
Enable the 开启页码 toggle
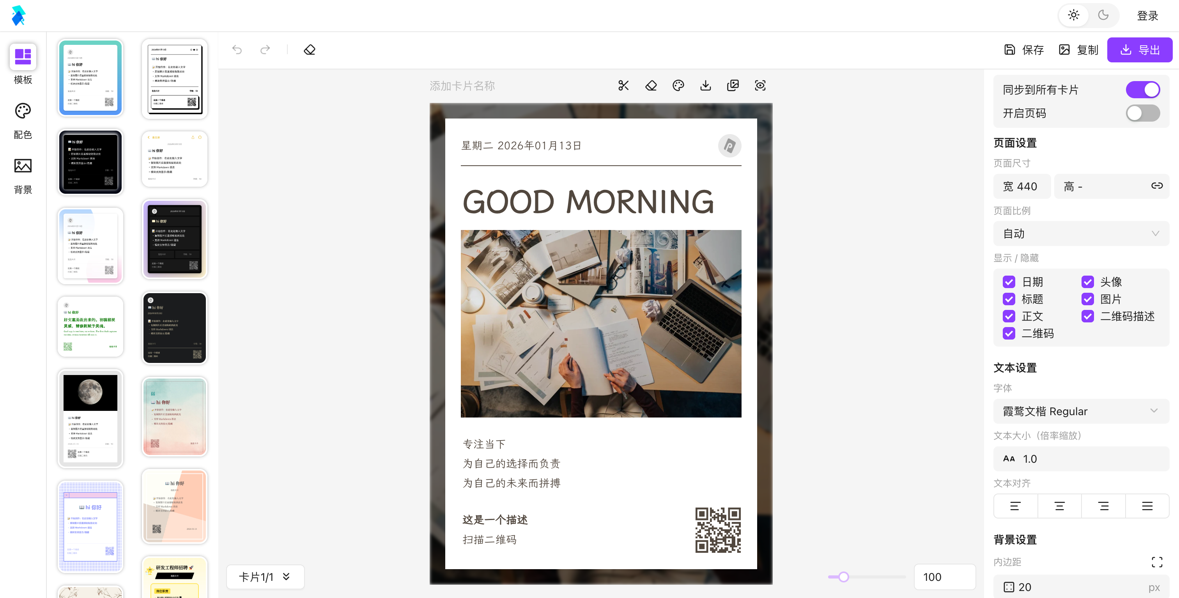[1142, 113]
